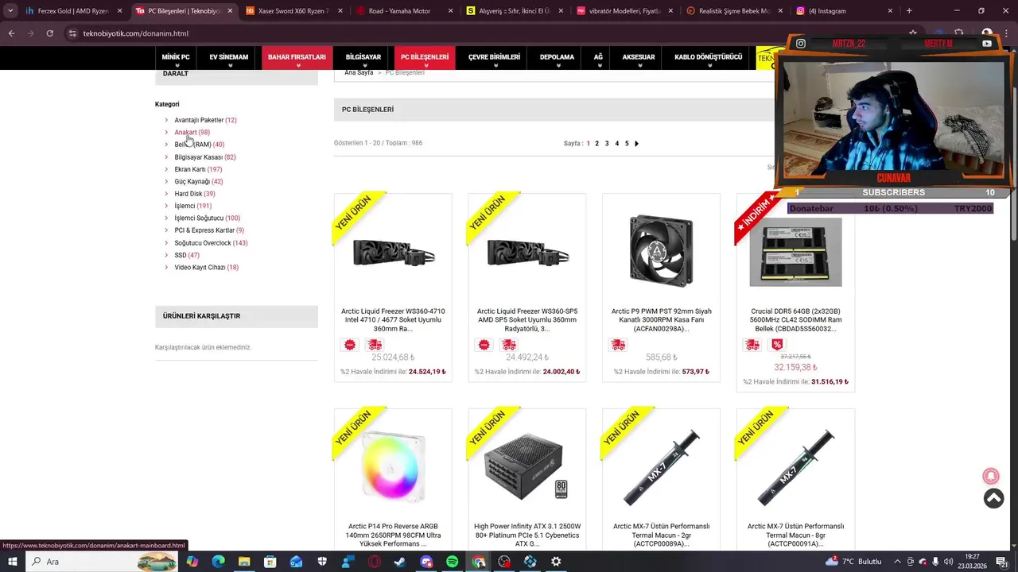Go to page 2 of results
Image resolution: width=1018 pixels, height=572 pixels.
tap(597, 144)
